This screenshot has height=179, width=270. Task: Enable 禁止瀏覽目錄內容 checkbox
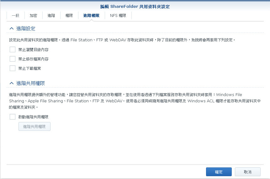pyautogui.click(x=13, y=50)
